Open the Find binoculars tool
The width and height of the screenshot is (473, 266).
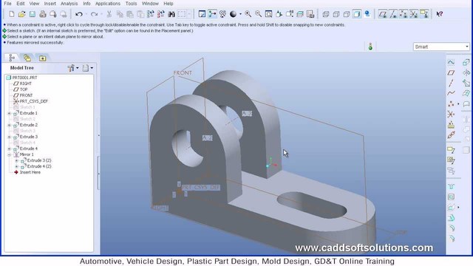point(171,14)
